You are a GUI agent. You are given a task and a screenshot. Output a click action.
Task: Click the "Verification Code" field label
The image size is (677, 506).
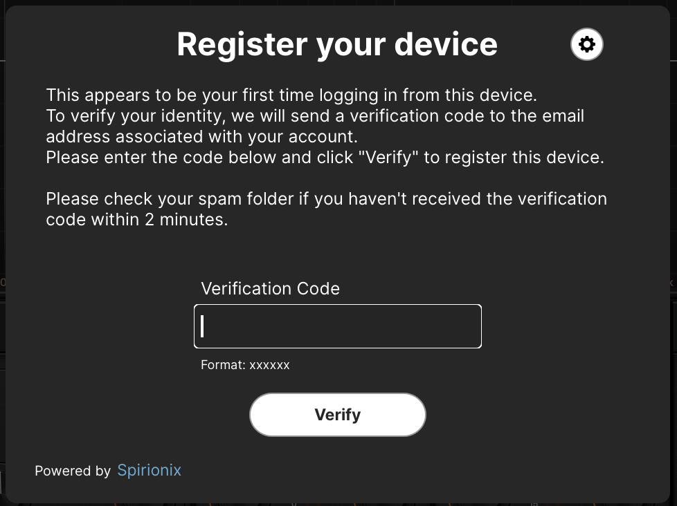[270, 288]
